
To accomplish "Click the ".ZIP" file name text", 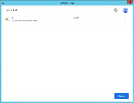I will pos(76,18).
